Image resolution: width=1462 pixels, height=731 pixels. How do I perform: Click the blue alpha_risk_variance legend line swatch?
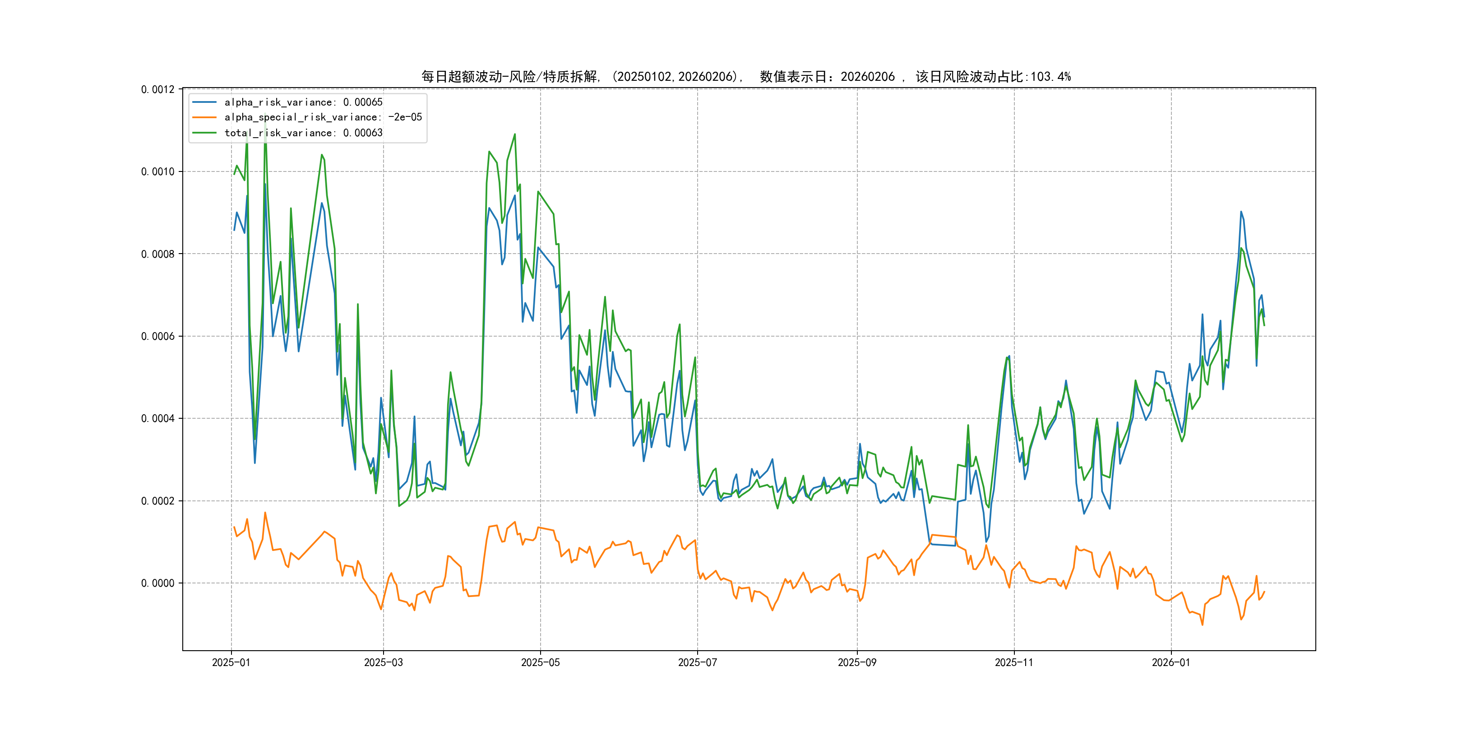tap(204, 102)
